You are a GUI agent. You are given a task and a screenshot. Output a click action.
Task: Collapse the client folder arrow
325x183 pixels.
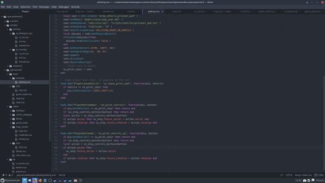[8, 106]
